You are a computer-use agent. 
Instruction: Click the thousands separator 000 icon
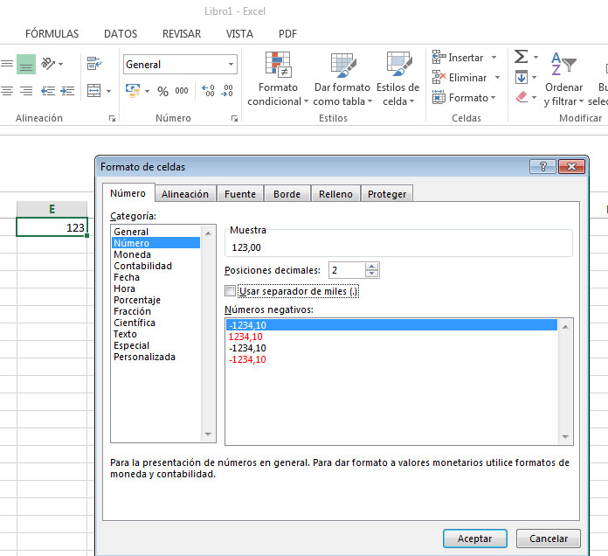(x=182, y=91)
